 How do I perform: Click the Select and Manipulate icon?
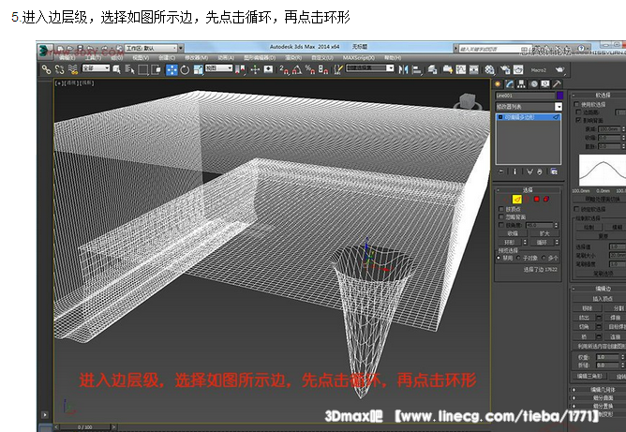(x=255, y=70)
